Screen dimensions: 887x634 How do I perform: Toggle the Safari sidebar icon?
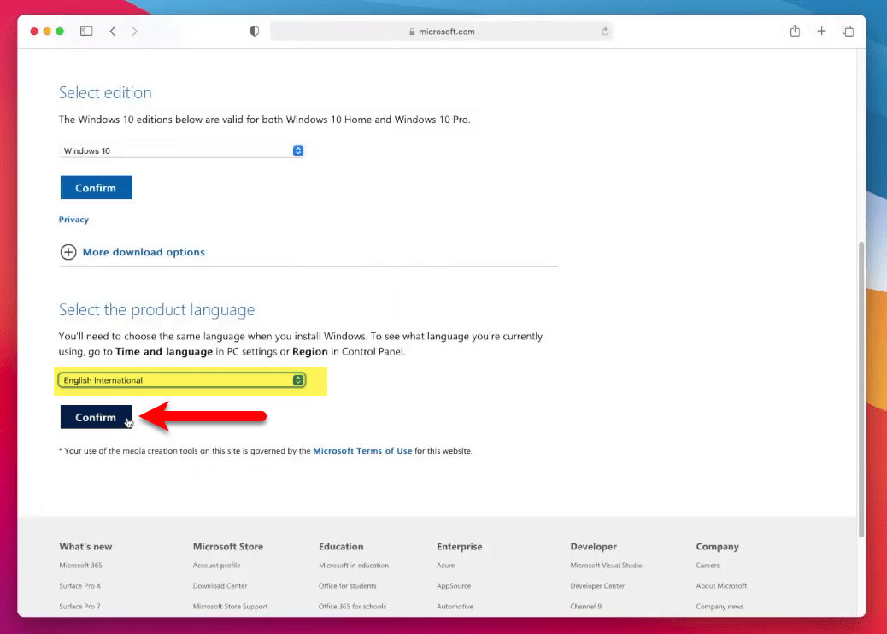tap(86, 31)
